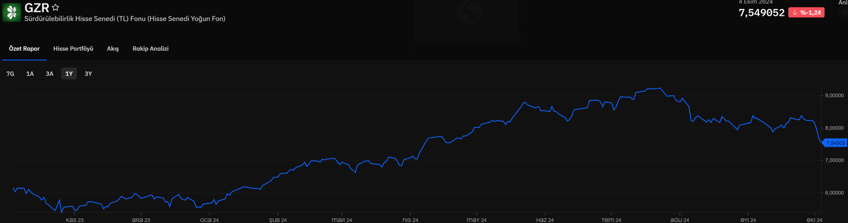Image resolution: width=848 pixels, height=223 pixels.
Task: Click the blue 7,54905 price tag on chart
Action: (835, 143)
